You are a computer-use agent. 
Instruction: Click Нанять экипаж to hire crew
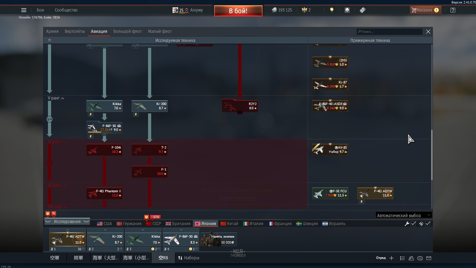(x=219, y=240)
